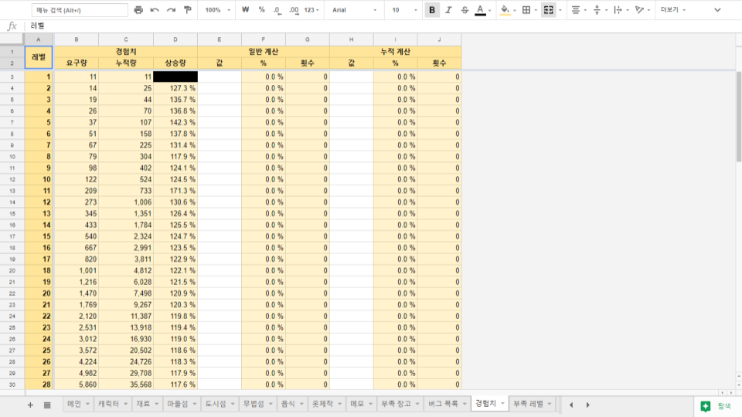Toggle bold formatting off

tap(431, 10)
